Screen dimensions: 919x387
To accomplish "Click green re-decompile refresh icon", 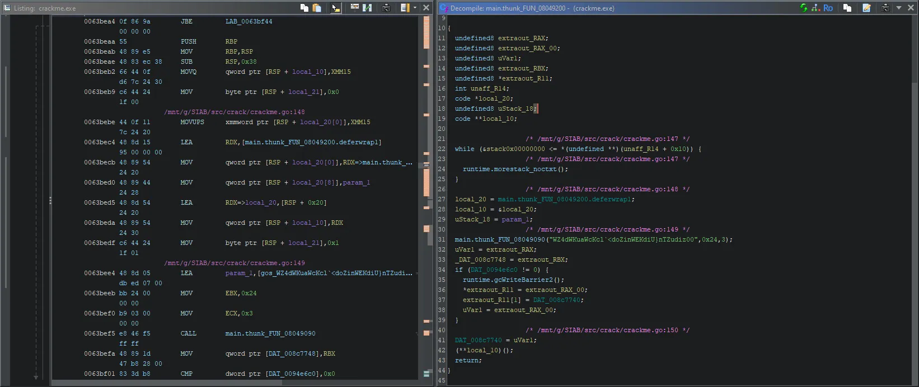I will click(x=804, y=8).
